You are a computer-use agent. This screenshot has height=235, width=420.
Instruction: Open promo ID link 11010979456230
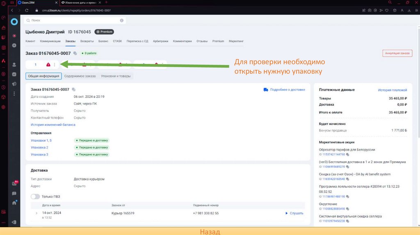click(x=333, y=221)
